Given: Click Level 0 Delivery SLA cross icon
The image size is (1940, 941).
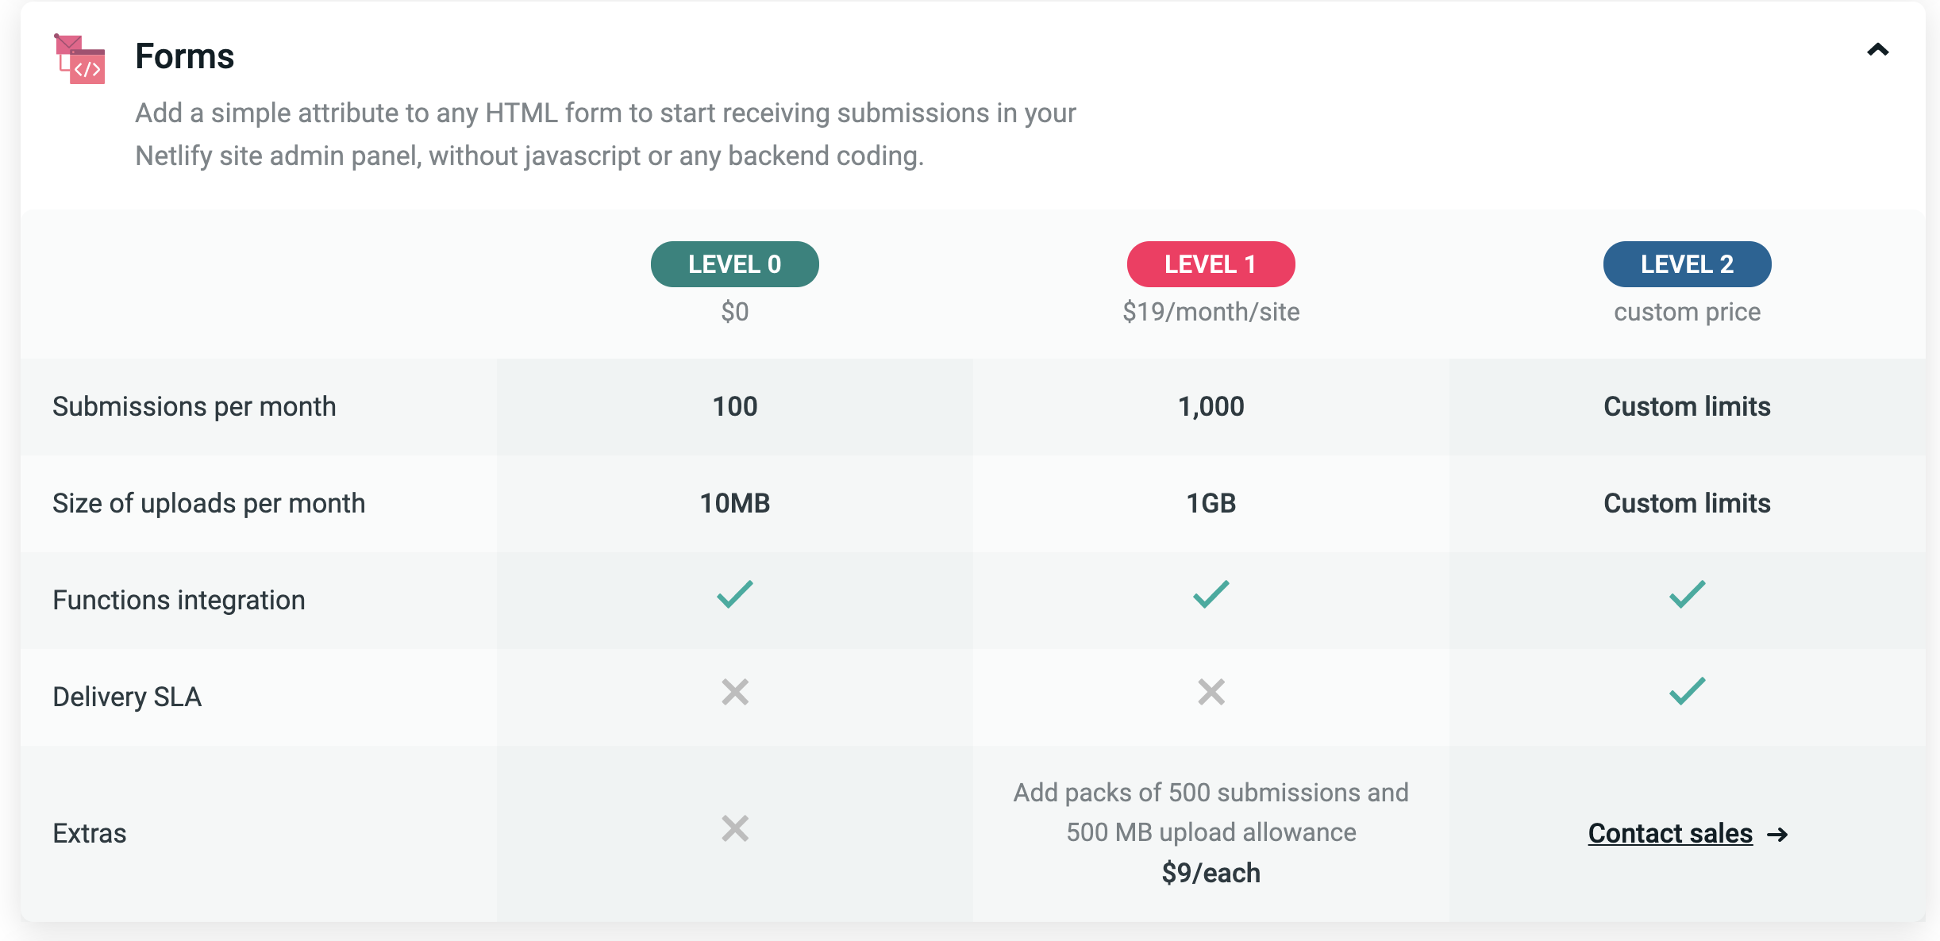Looking at the screenshot, I should pos(735,692).
